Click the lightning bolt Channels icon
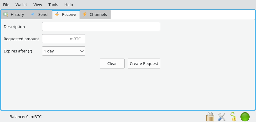The width and height of the screenshot is (256, 122). click(x=85, y=14)
